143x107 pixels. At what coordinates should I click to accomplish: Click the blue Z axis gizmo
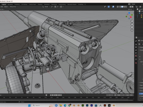129,13
